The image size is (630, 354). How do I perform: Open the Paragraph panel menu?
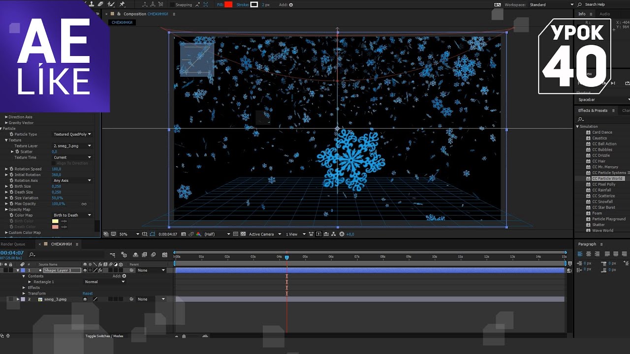click(x=601, y=244)
